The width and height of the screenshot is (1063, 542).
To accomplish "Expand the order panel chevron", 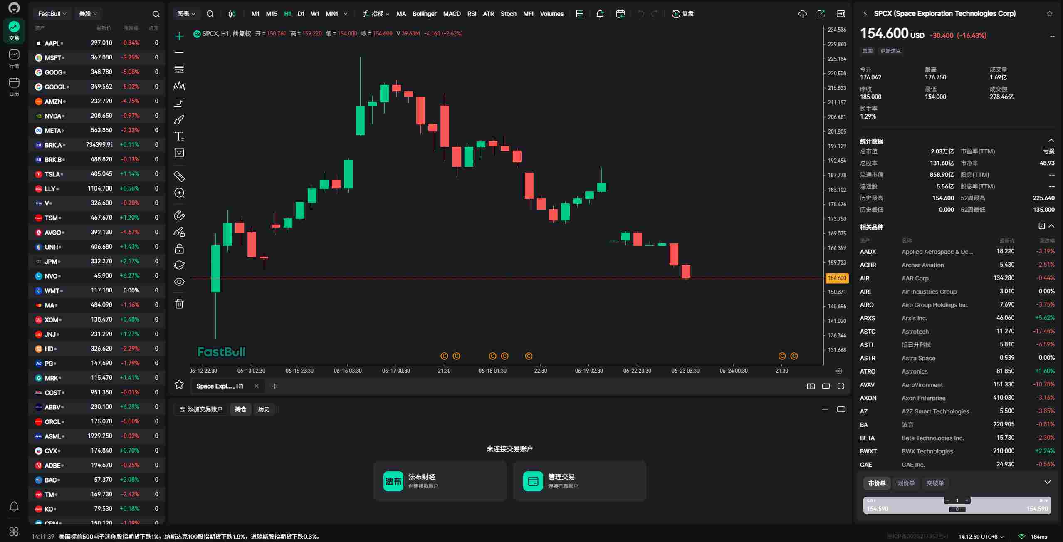I will pyautogui.click(x=1048, y=483).
